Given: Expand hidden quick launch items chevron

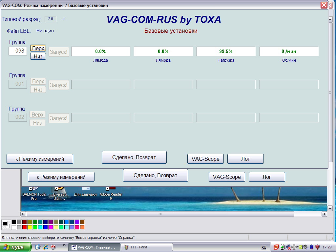Looking at the screenshot, I should (64, 245).
